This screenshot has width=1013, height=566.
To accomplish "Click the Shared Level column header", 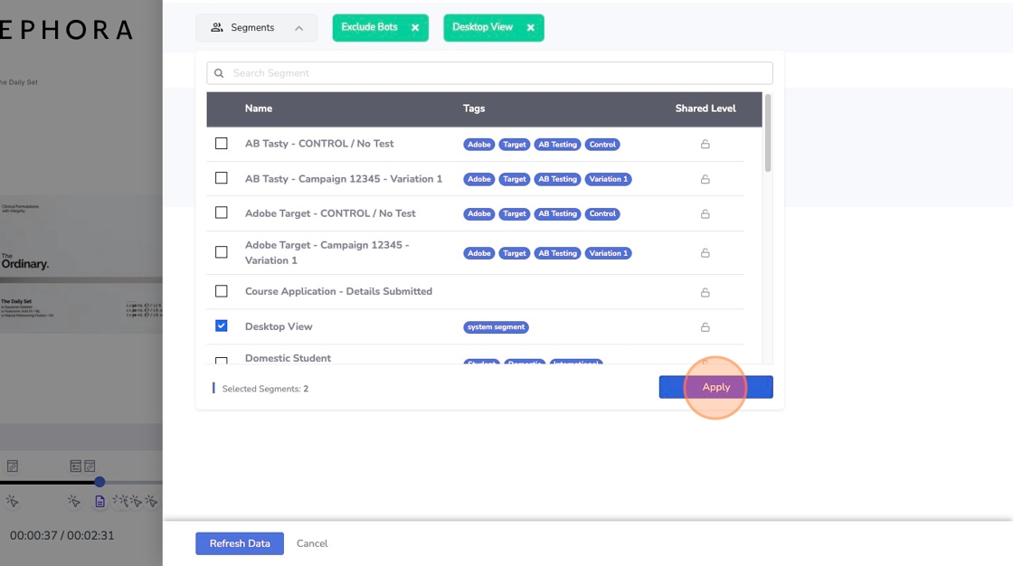I will click(x=705, y=108).
